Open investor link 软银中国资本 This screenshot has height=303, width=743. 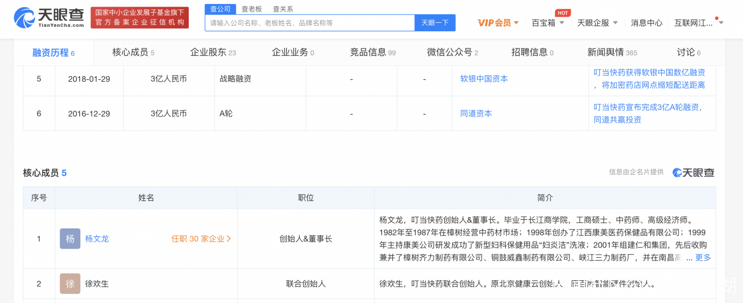coord(484,79)
